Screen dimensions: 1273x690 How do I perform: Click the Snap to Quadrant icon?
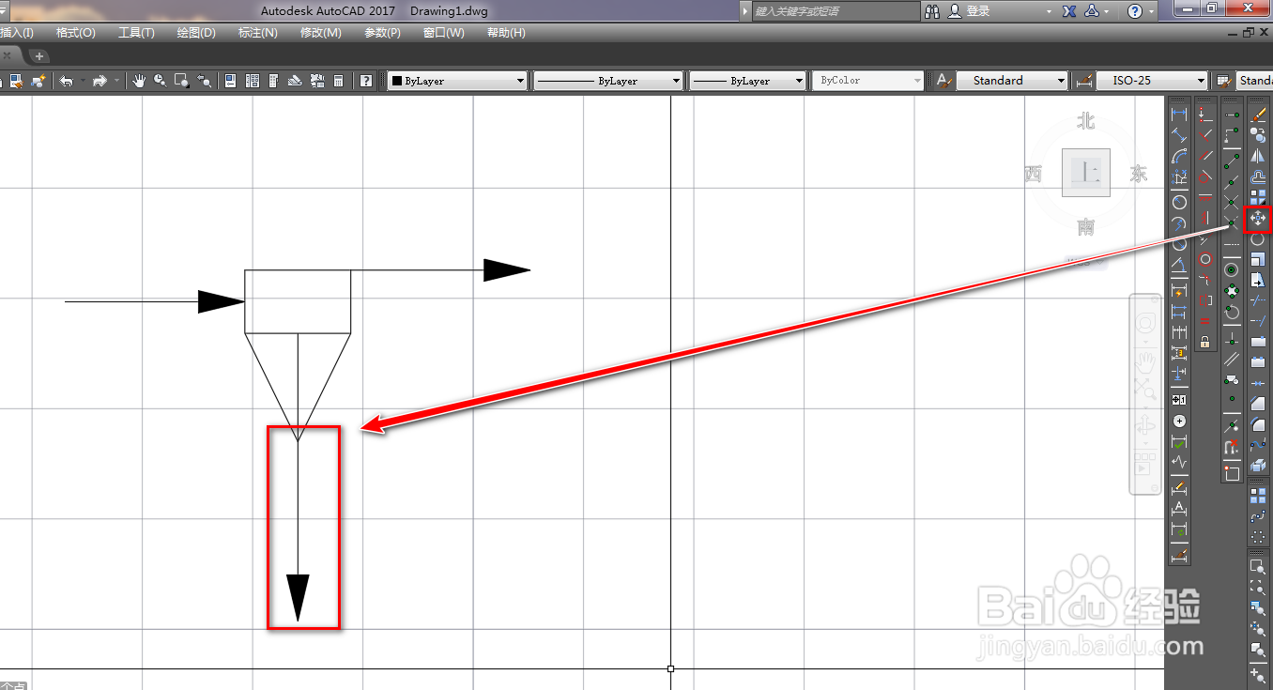(1232, 290)
